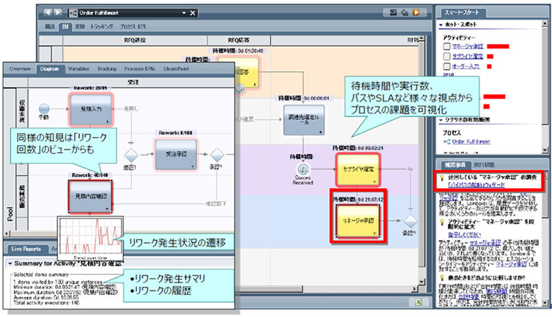This screenshot has width=552, height=317.
Task: Click the 適正? gateway diamond
Action: pyautogui.click(x=131, y=154)
